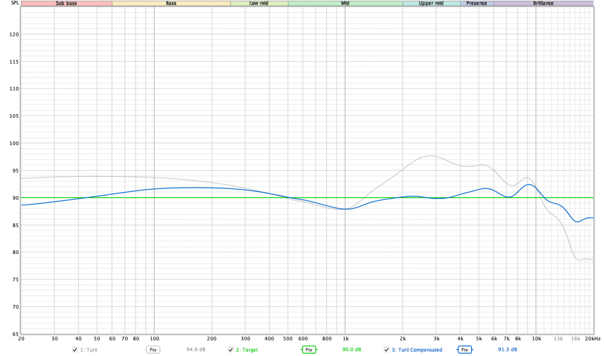Image resolution: width=604 pixels, height=356 pixels.
Task: Click the Bass frequency band label
Action: coord(171,3)
